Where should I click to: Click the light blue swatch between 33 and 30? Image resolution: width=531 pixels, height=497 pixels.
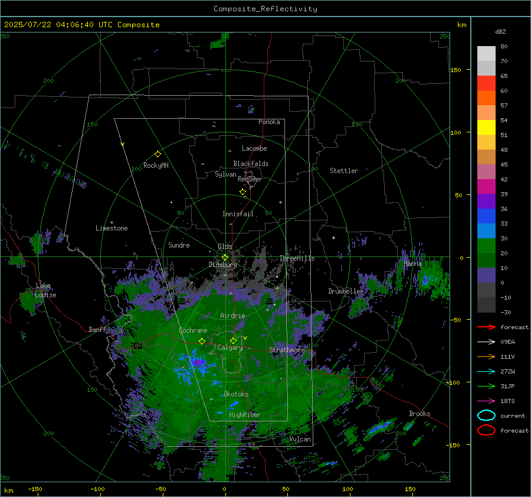486,231
